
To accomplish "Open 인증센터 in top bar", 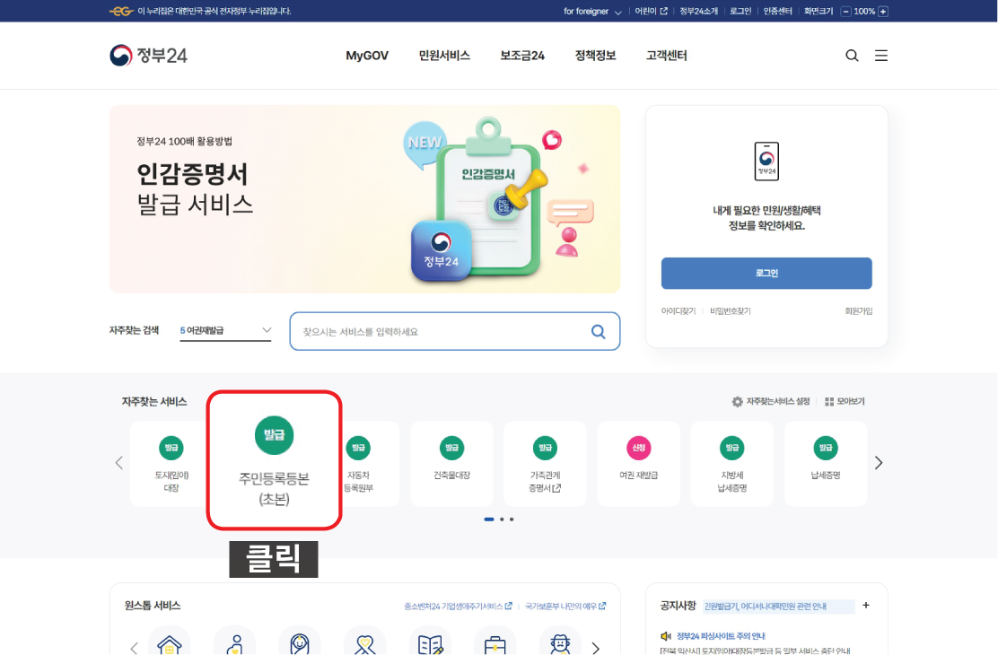I will coord(778,12).
